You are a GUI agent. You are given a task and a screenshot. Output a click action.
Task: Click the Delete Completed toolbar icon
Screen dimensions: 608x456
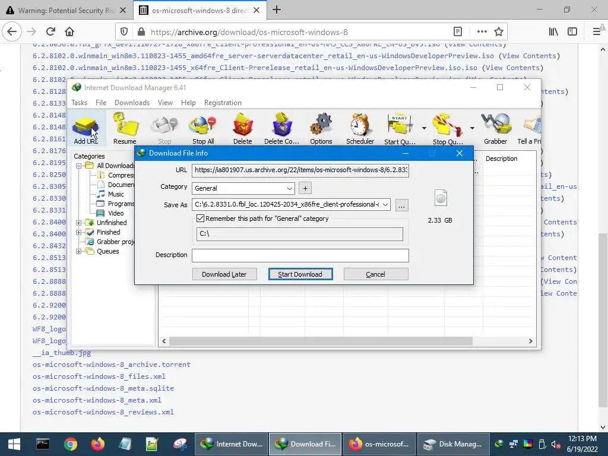(282, 128)
